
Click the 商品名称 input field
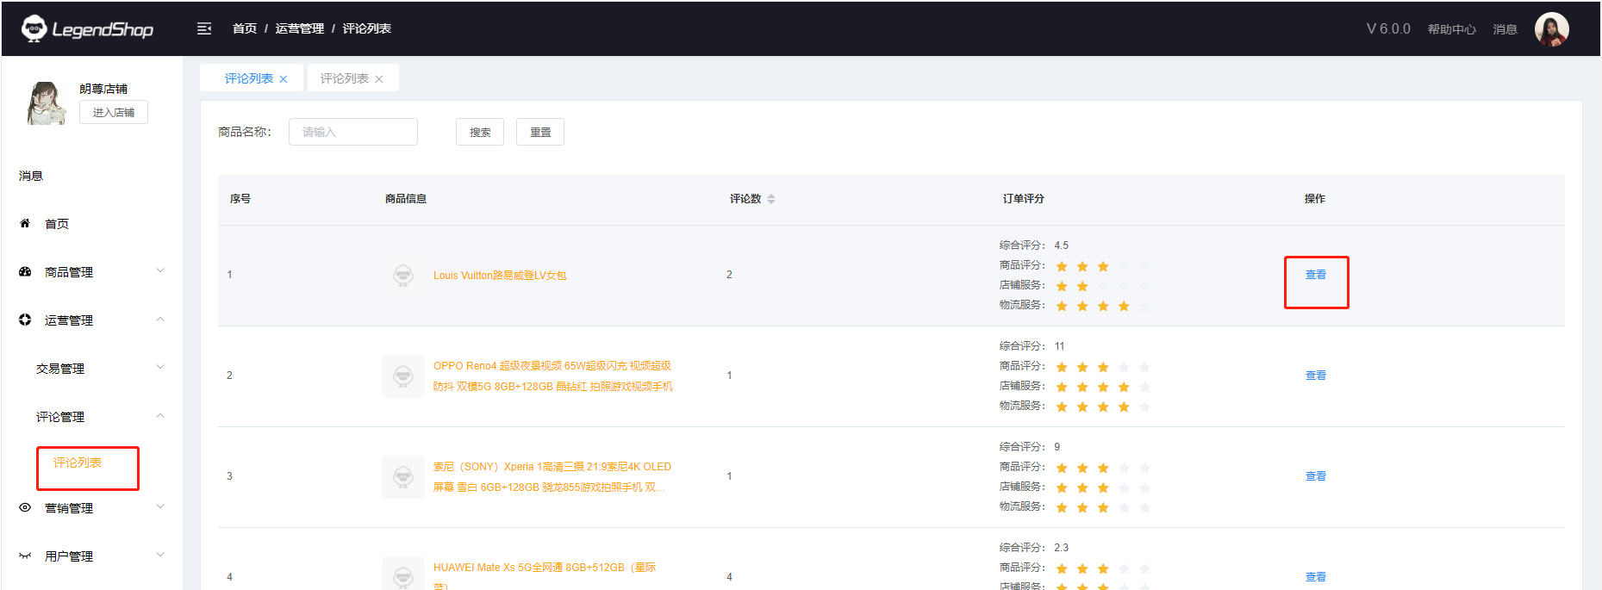pyautogui.click(x=353, y=132)
